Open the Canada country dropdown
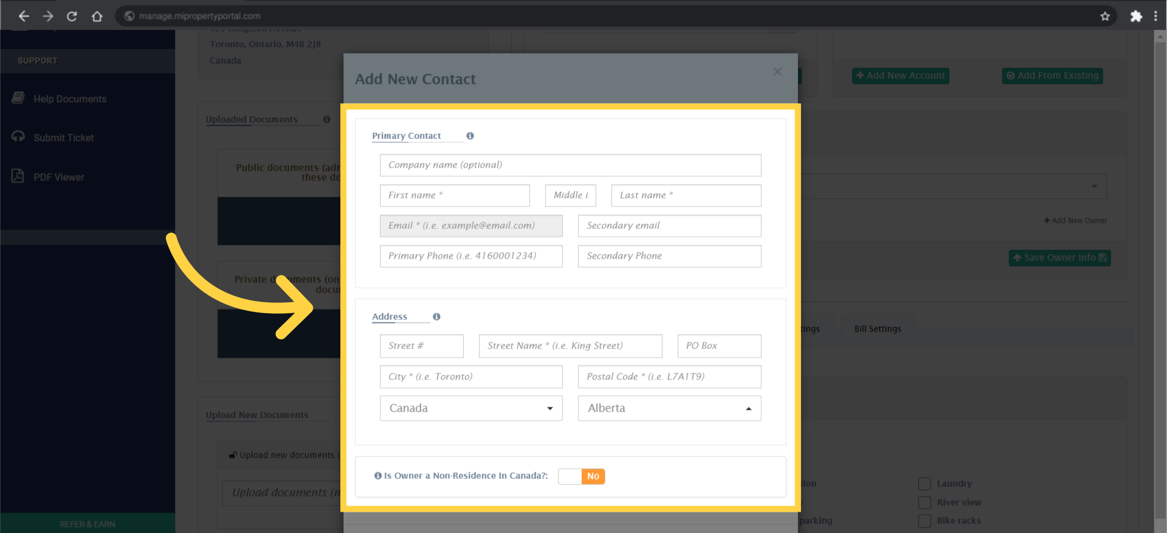The width and height of the screenshot is (1167, 533). [471, 409]
